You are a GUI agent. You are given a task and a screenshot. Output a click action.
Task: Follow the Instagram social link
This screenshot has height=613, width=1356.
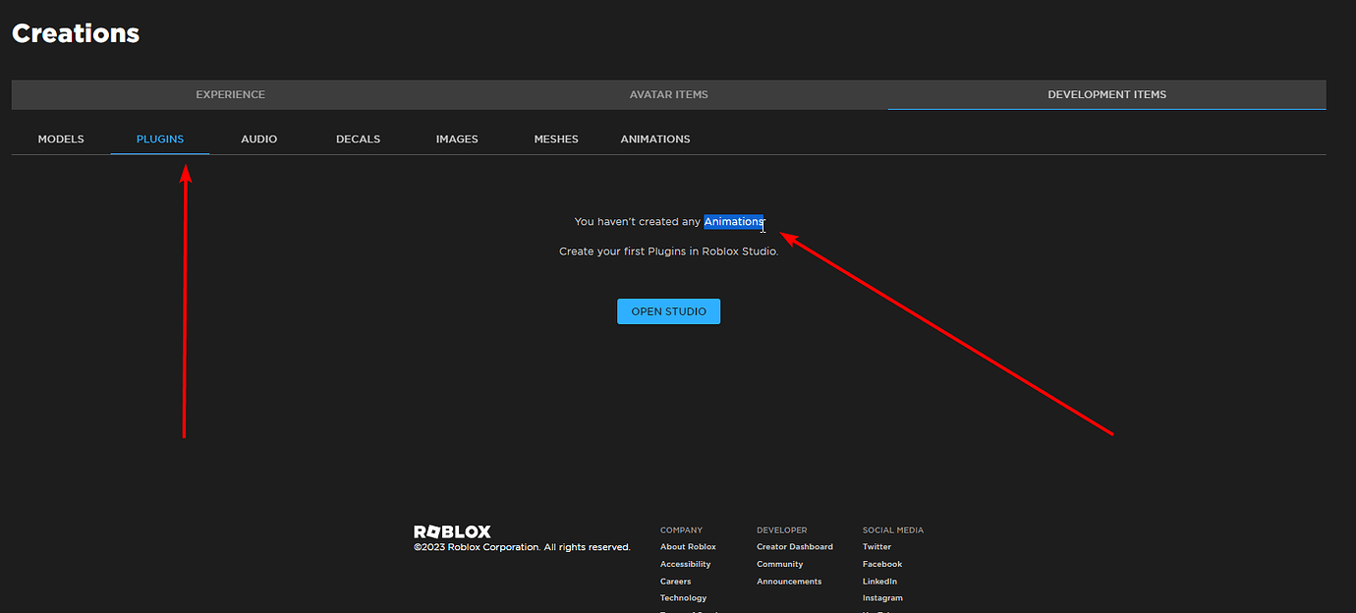click(x=882, y=598)
